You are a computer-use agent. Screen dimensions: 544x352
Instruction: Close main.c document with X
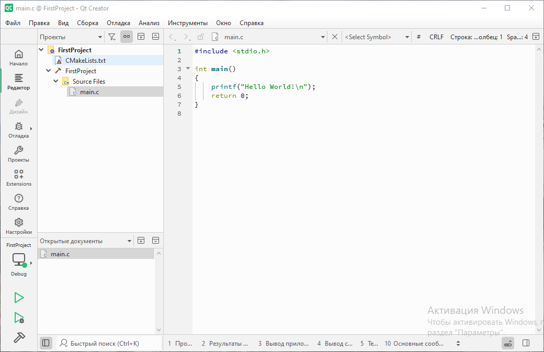tap(334, 37)
